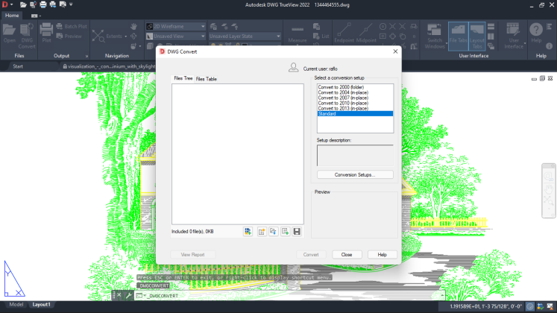The height and width of the screenshot is (313, 557).
Task: Open the 2D Wireframe visual style dropdown
Action: (x=176, y=26)
